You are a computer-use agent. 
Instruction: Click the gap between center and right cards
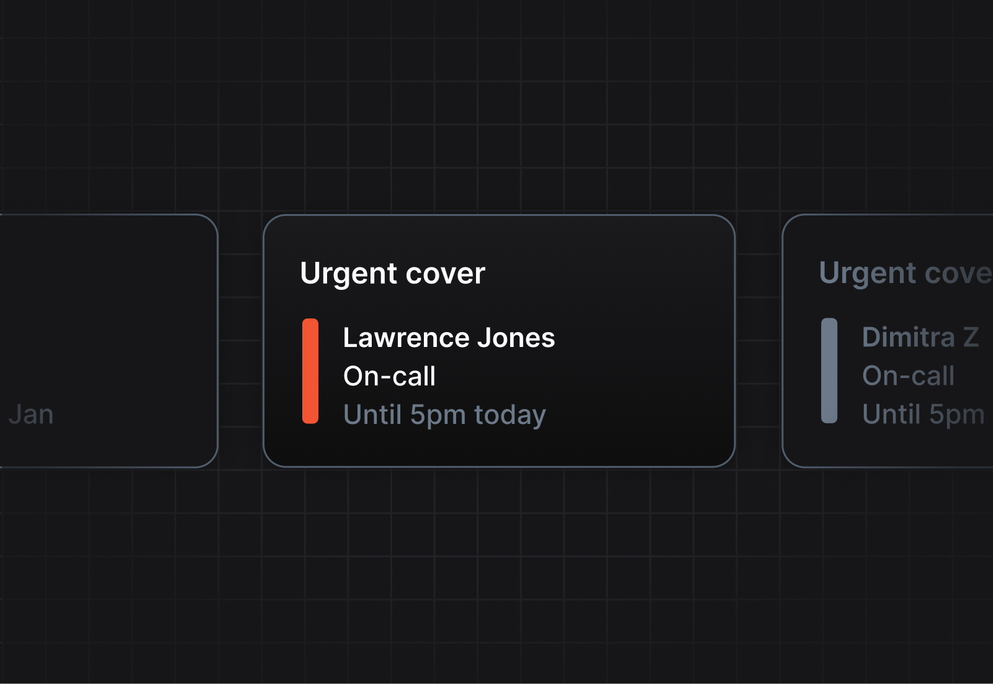pyautogui.click(x=758, y=341)
